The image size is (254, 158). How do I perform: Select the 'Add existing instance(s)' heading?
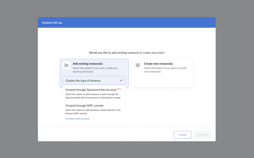tap(88, 64)
